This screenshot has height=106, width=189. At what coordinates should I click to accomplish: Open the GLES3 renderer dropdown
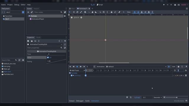[184, 5]
